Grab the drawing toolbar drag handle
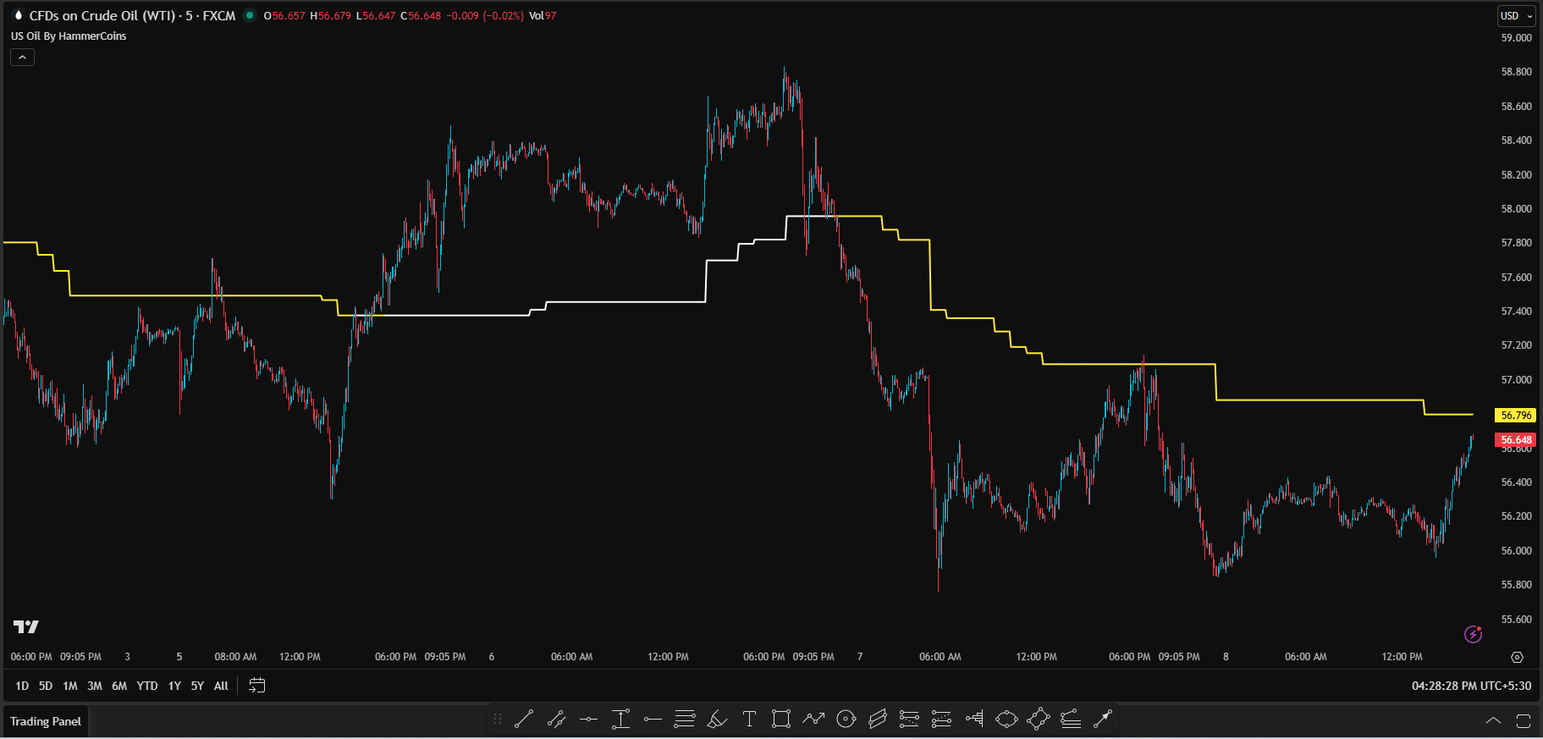Screen dimensions: 1543x739 coord(498,720)
